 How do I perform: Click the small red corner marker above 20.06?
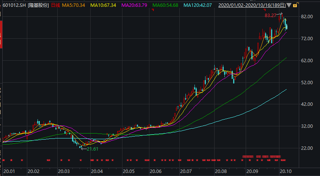click(152, 10)
